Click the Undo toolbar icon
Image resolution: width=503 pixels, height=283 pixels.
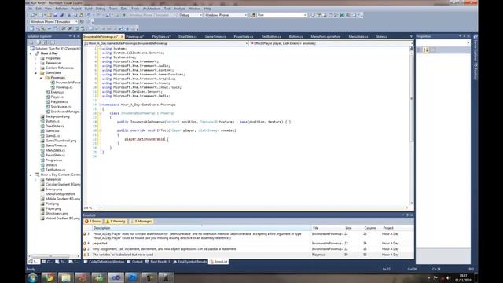point(89,15)
